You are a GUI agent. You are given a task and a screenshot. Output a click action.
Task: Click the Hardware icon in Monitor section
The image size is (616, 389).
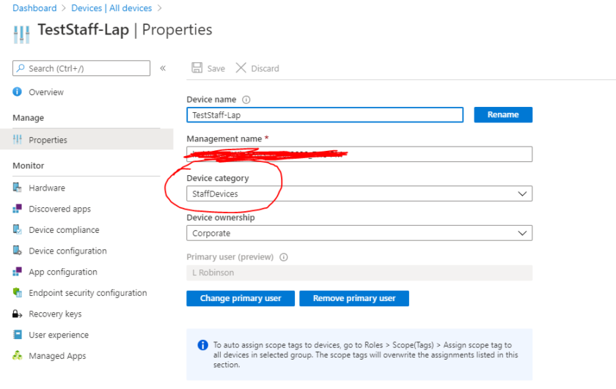tap(18, 188)
